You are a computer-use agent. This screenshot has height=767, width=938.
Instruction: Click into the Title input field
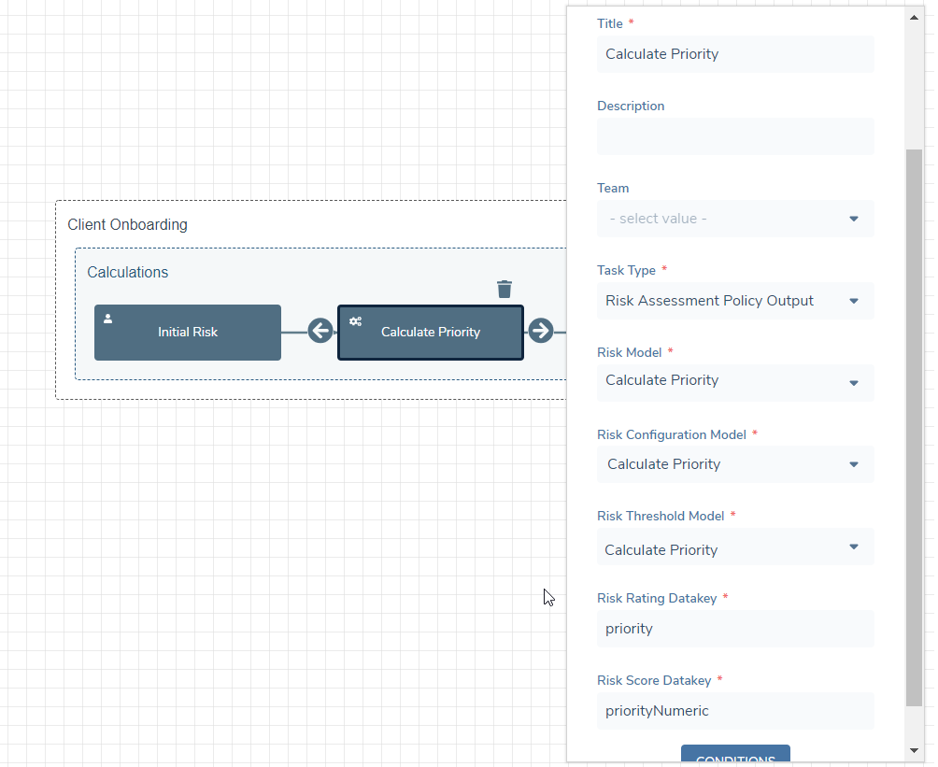click(735, 54)
